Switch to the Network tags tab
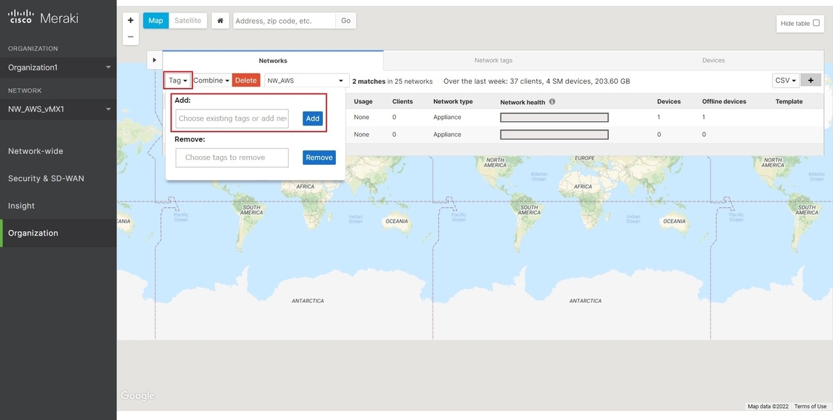Viewport: 833px width, 420px height. click(x=494, y=60)
